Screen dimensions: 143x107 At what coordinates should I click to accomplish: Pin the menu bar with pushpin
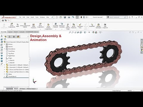[52, 17]
